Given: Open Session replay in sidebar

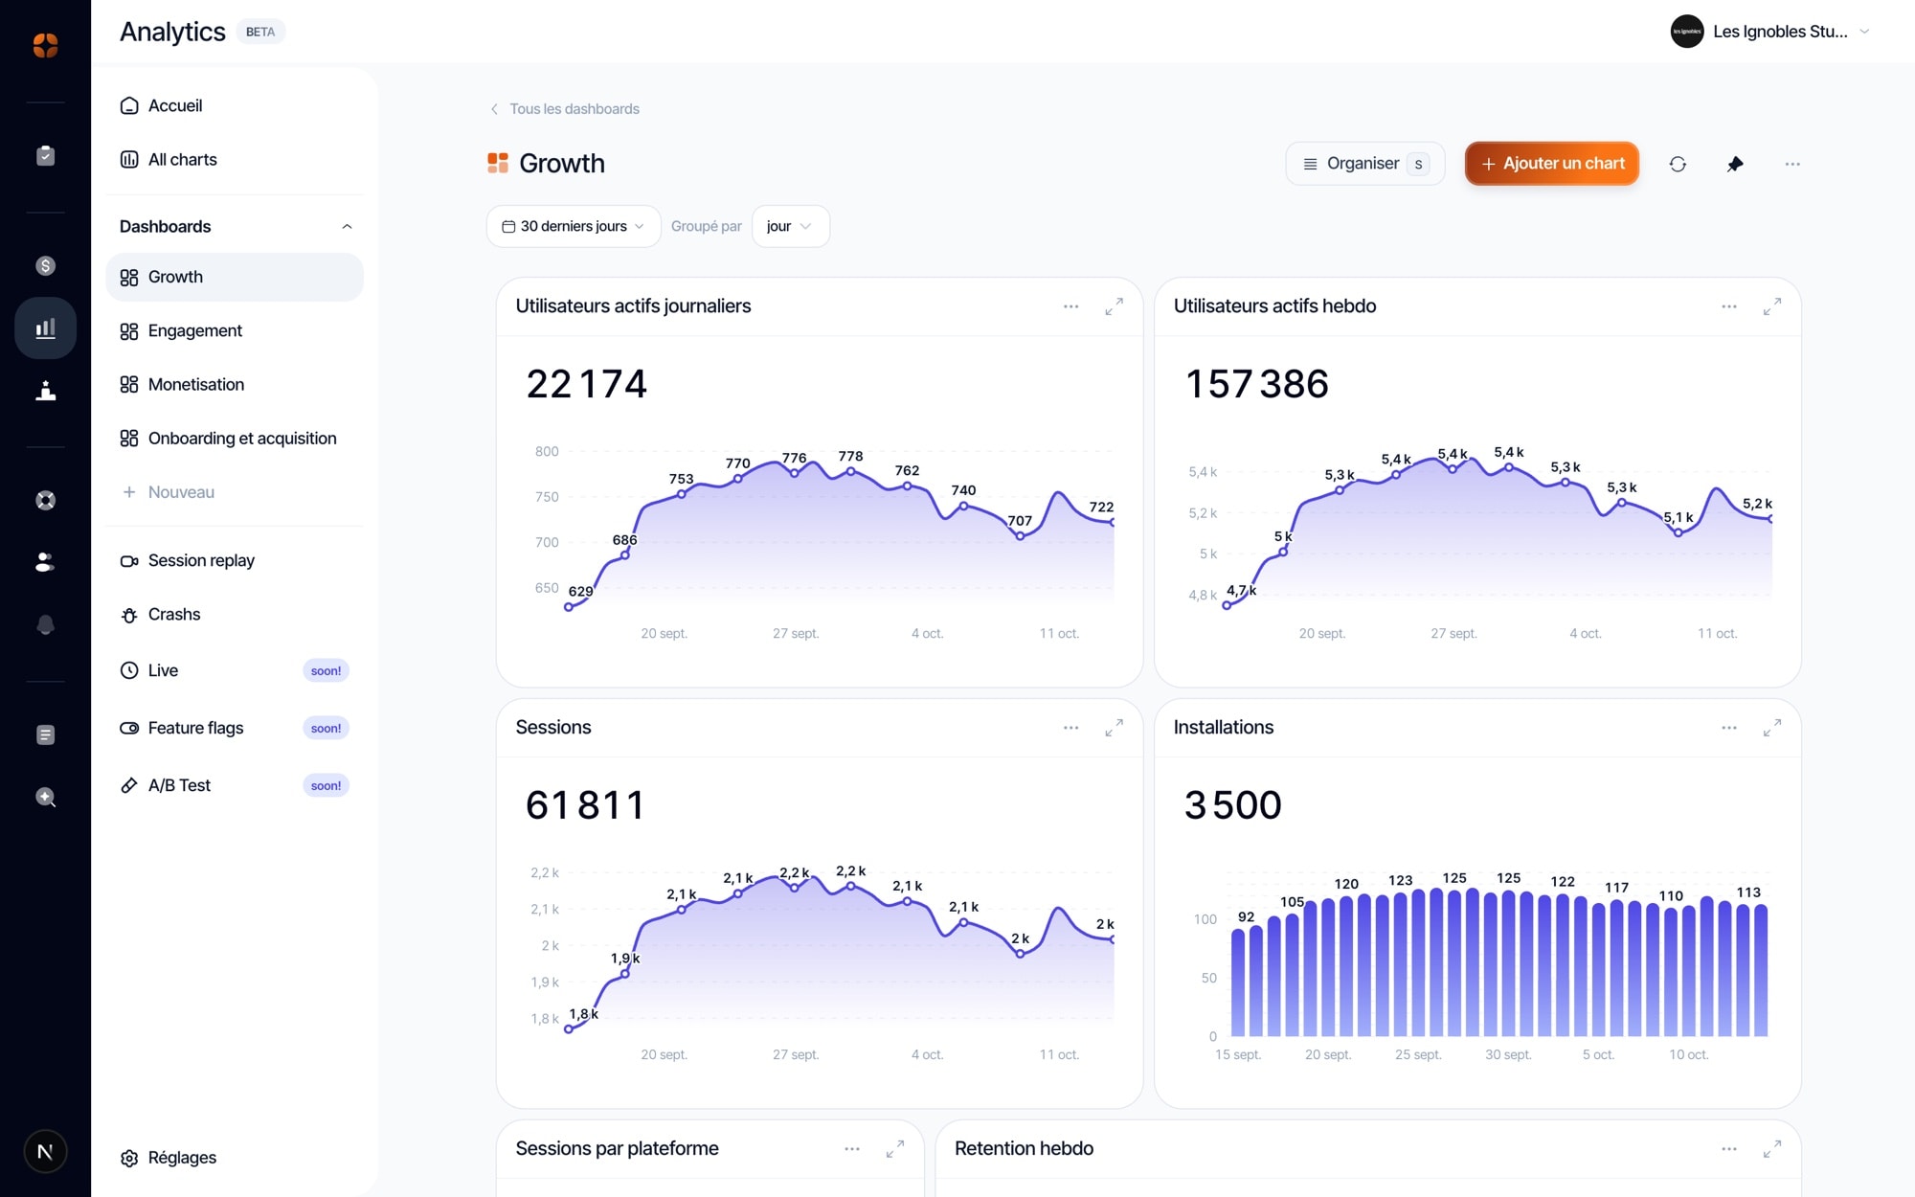Looking at the screenshot, I should (235, 560).
